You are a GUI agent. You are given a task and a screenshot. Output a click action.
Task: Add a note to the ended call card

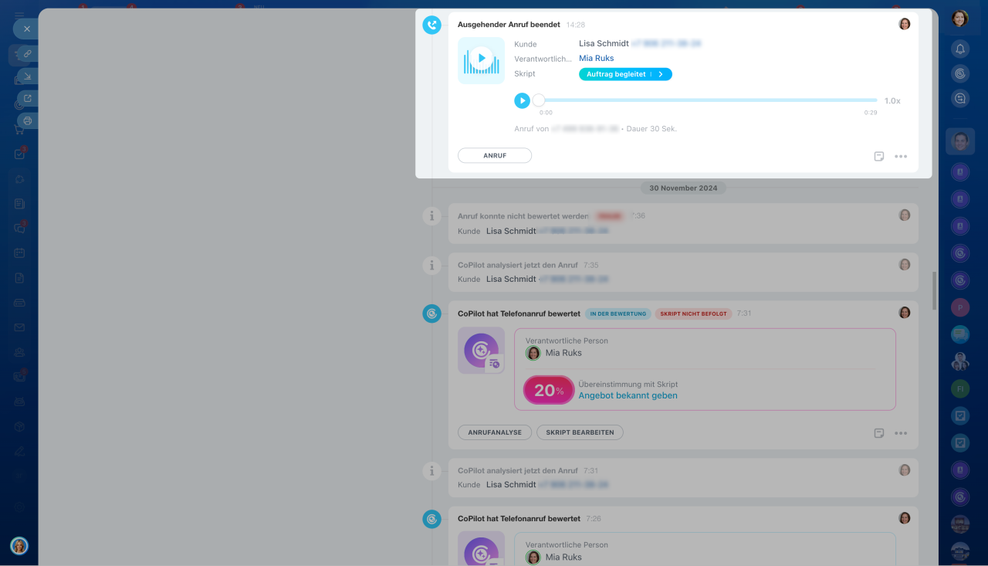point(879,156)
